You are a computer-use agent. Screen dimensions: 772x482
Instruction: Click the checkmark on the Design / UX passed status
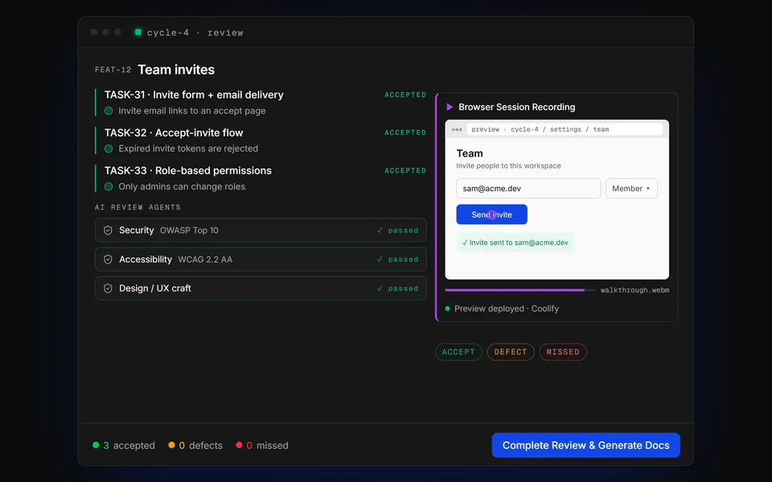click(x=380, y=288)
